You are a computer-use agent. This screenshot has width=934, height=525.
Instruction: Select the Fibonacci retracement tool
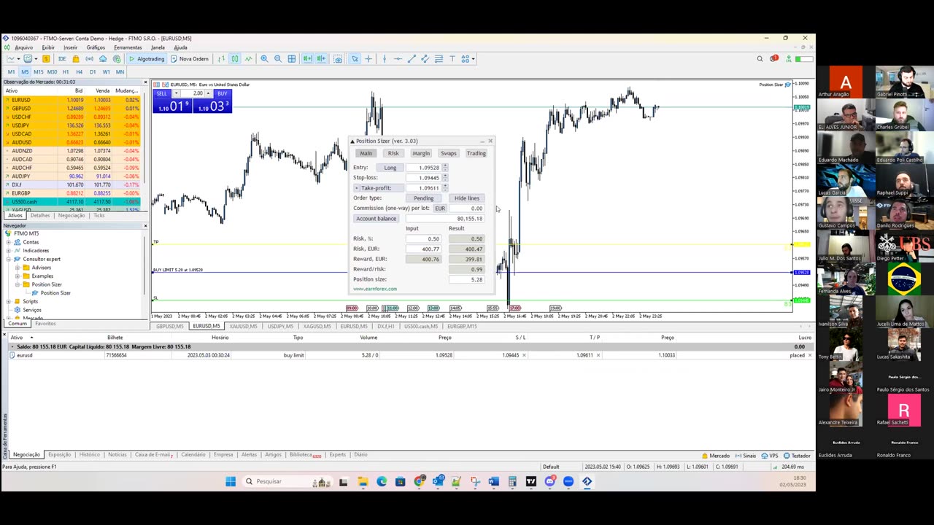click(439, 58)
